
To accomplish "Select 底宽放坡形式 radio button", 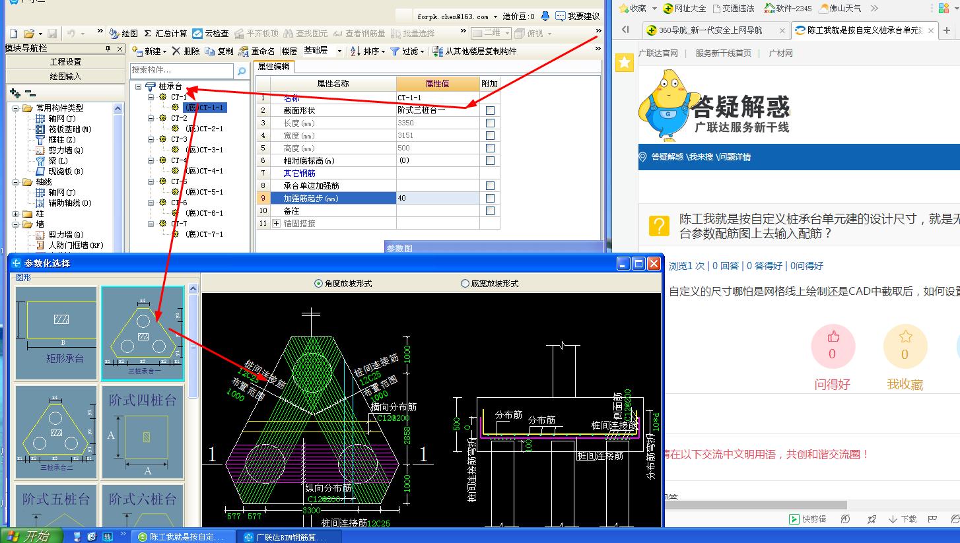I will point(465,284).
